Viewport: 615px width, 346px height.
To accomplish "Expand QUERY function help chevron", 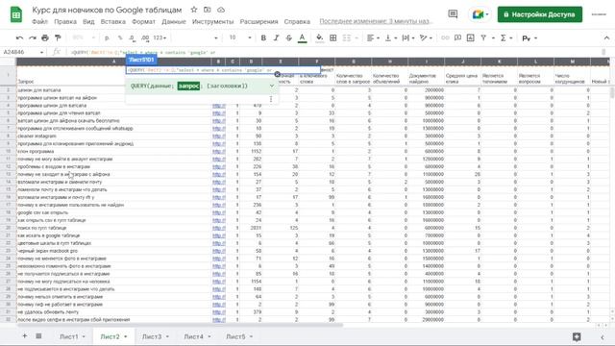I will pos(272,86).
